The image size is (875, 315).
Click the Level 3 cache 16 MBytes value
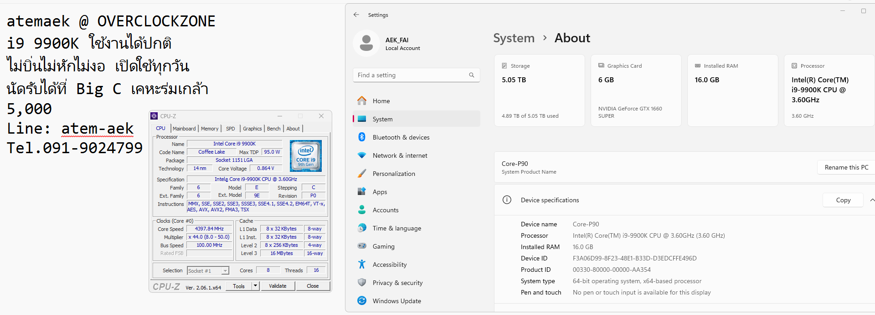point(282,253)
